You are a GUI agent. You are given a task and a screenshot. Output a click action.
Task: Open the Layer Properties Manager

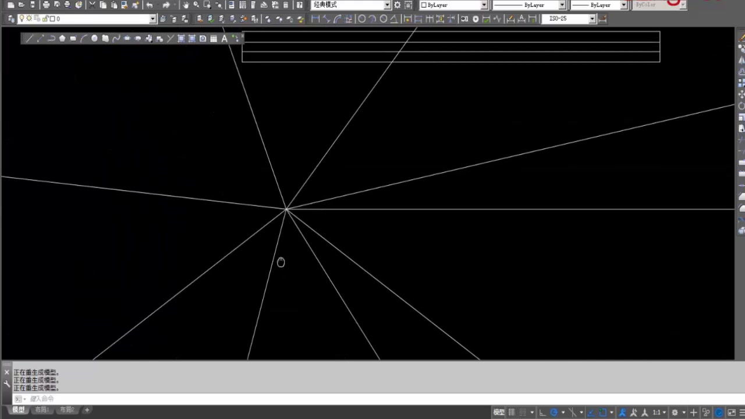(x=10, y=18)
